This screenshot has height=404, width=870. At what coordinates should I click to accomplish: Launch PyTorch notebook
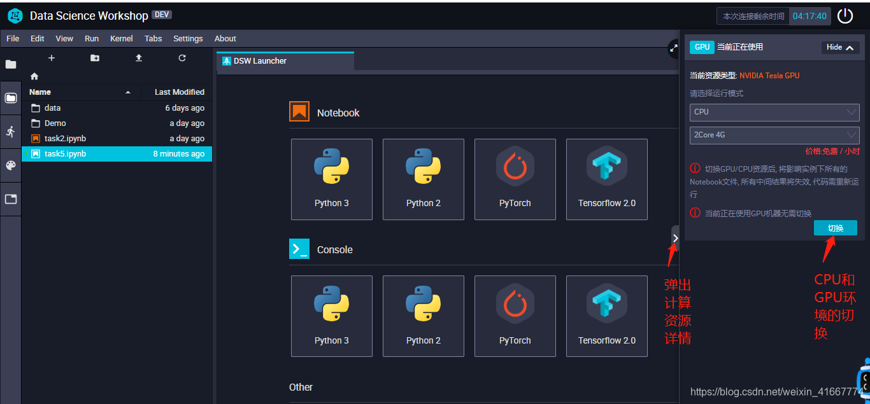[x=515, y=179]
